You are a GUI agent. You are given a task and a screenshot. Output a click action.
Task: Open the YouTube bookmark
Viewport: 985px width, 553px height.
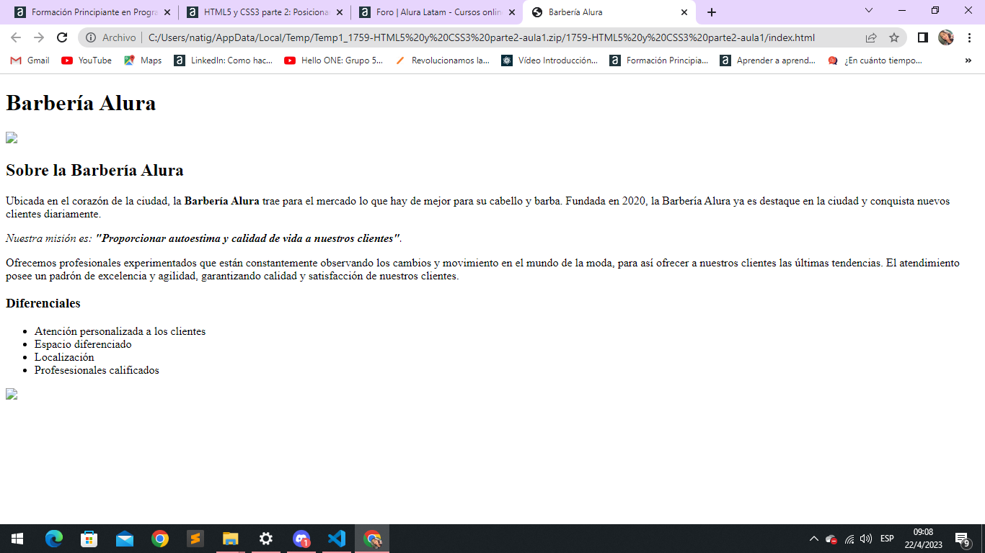87,60
